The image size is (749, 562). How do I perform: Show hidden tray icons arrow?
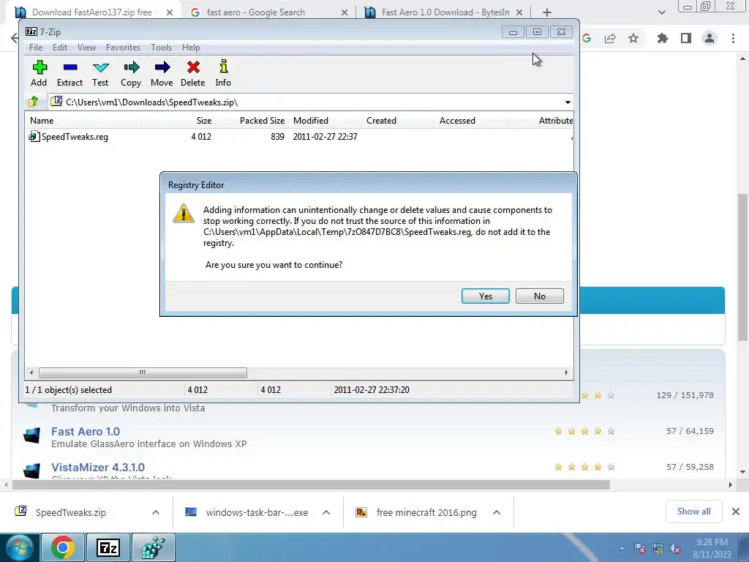point(622,549)
